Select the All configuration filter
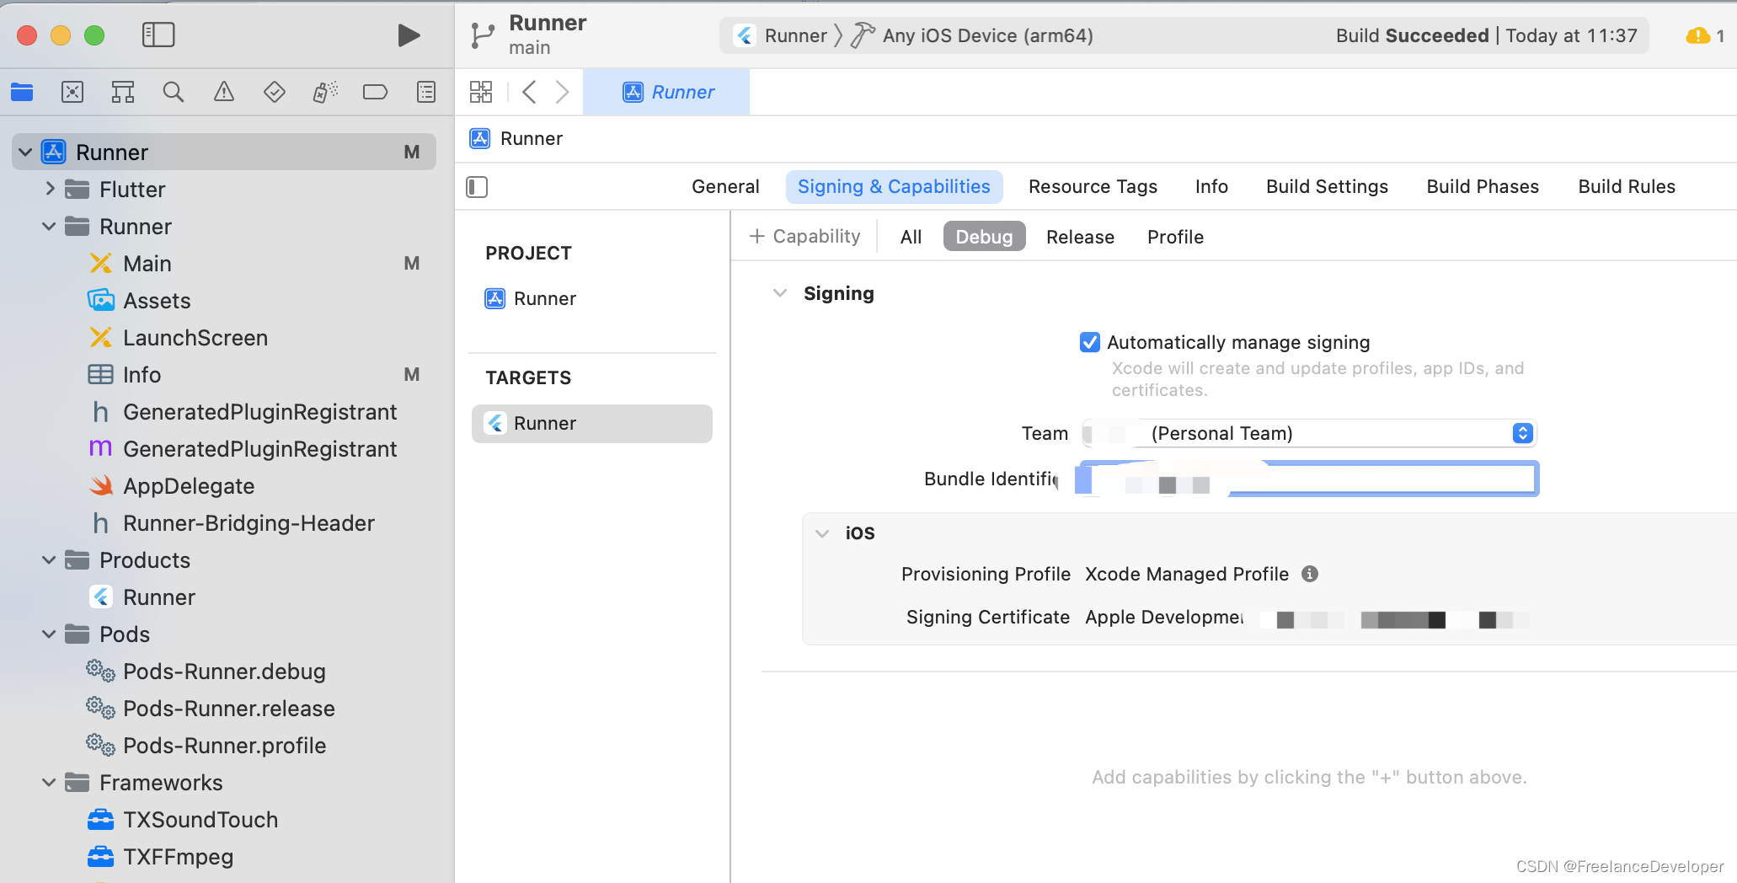 (x=911, y=237)
